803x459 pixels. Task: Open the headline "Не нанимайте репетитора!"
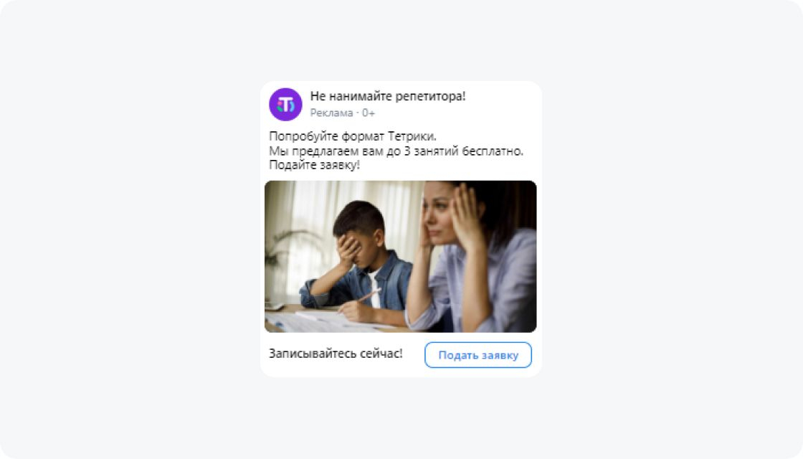[388, 96]
